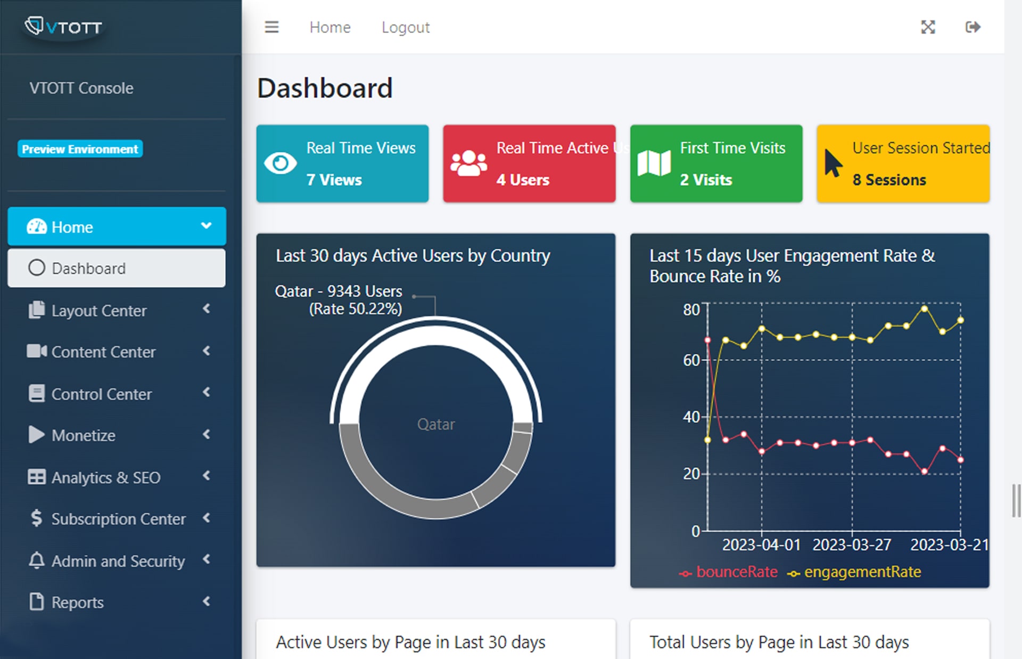Toggle the hamburger sidebar menu

click(x=271, y=27)
